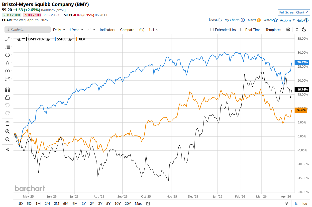Enable the Extended Hrs checkbox
312x207 pixels.
click(212, 29)
